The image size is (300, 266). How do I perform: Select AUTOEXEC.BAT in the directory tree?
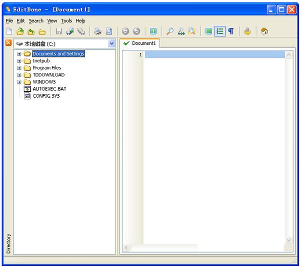(x=49, y=89)
